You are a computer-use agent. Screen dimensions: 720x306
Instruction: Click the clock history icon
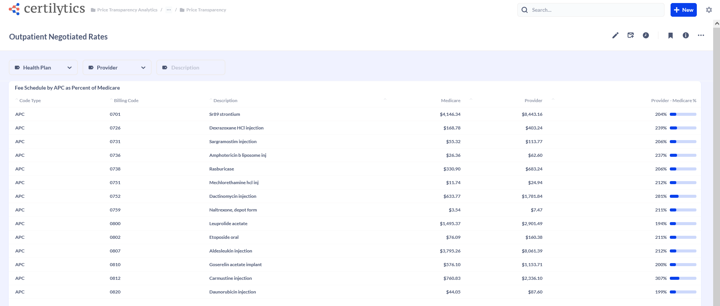[646, 35]
